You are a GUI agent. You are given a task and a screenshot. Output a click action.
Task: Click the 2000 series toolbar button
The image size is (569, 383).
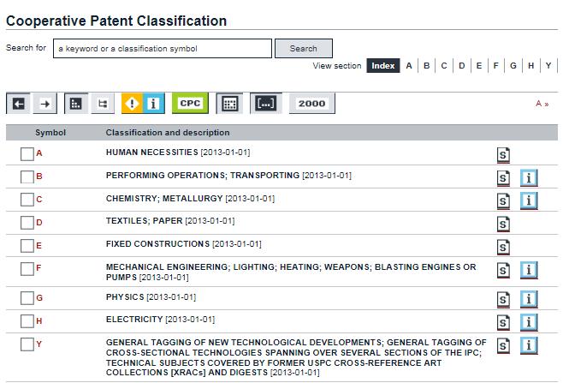coord(311,104)
